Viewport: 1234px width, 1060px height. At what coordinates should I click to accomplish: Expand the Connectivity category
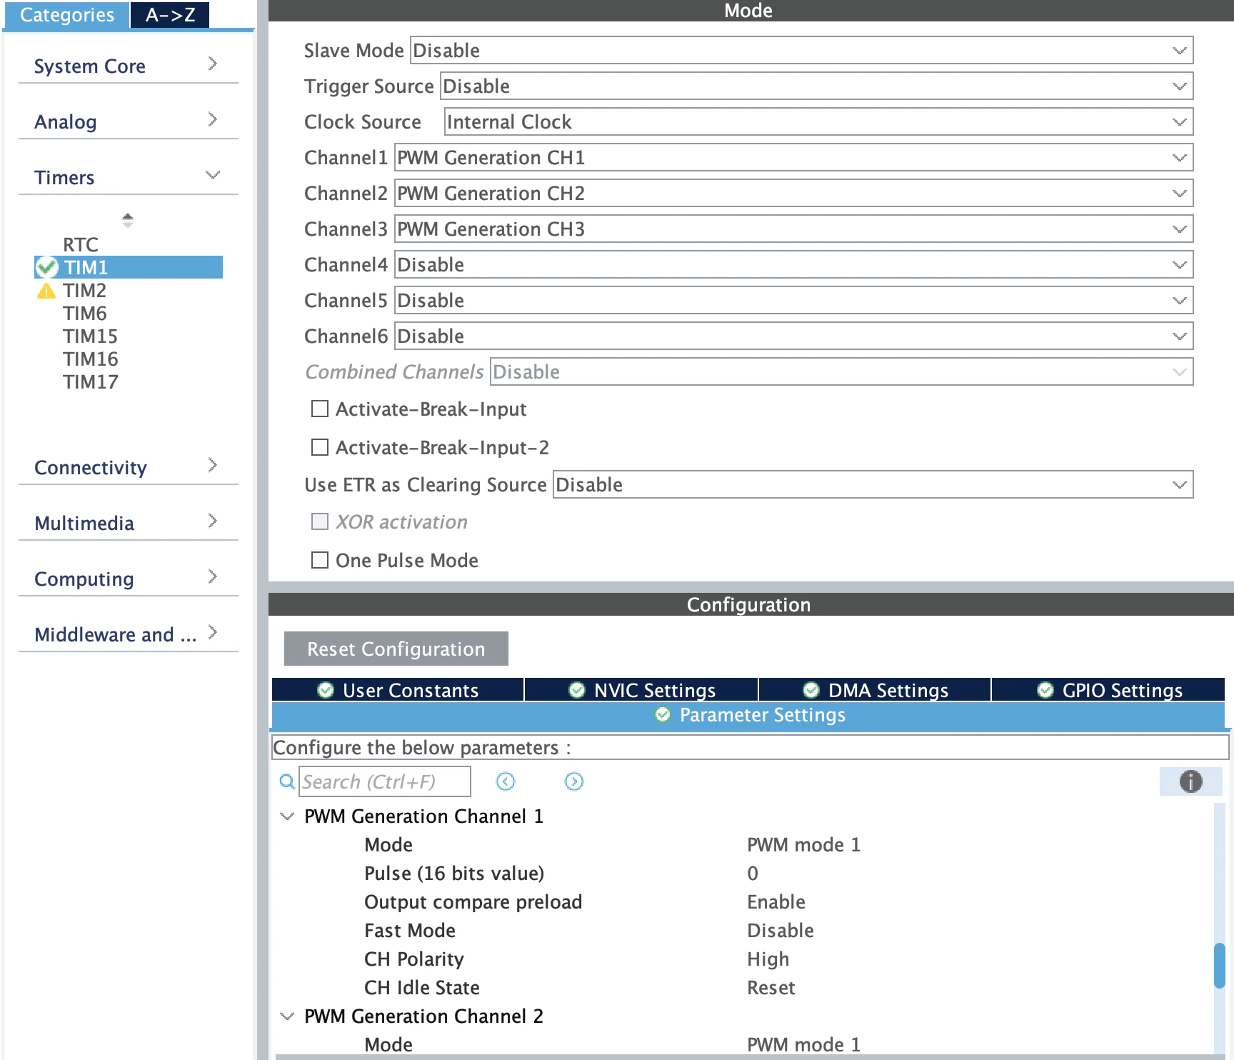coord(127,467)
